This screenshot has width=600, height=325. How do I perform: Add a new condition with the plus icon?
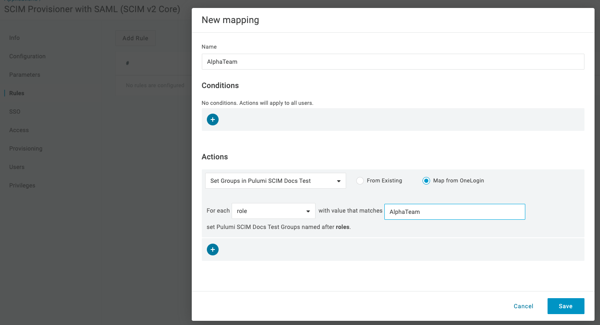(x=213, y=120)
